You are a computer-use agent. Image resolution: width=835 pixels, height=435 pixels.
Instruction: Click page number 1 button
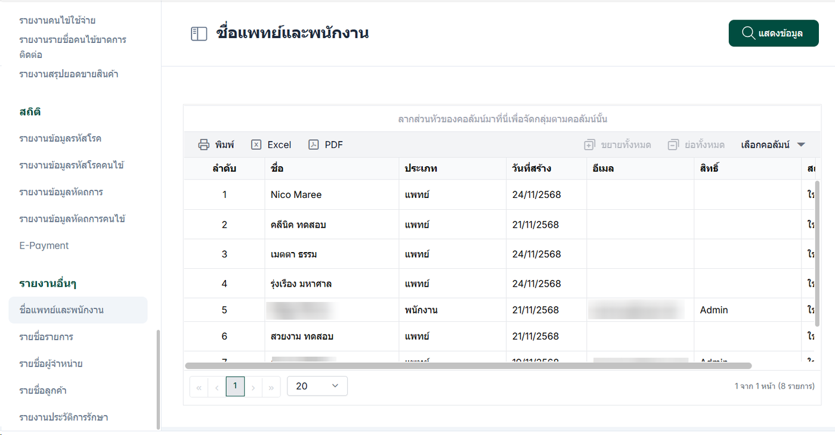click(x=235, y=386)
